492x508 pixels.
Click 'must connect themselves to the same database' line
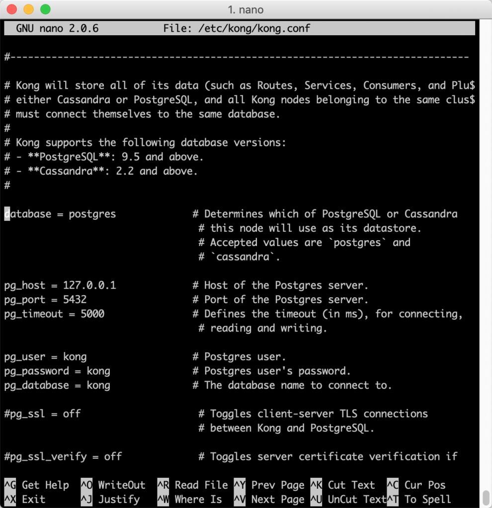point(142,115)
